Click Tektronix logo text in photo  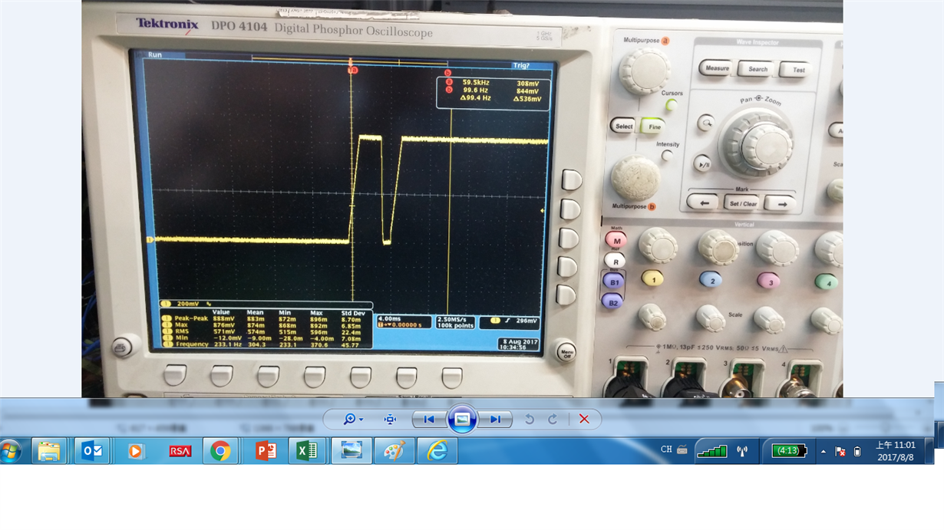click(167, 24)
